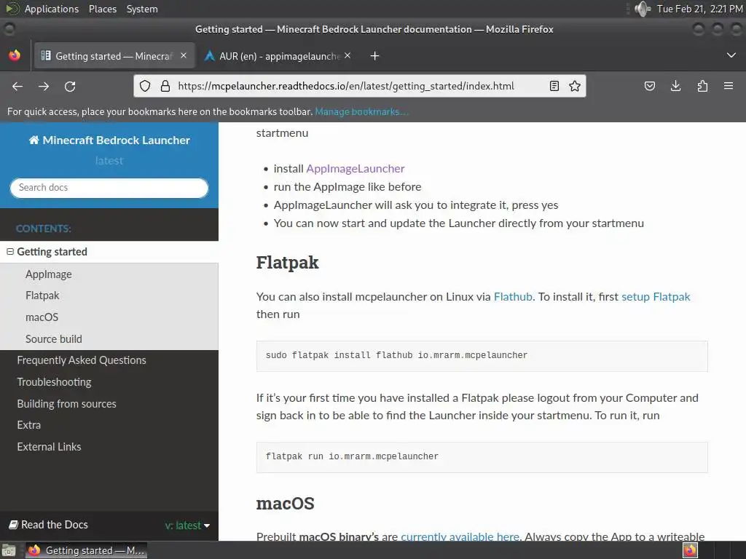Open the Pocket save icon

(x=649, y=86)
